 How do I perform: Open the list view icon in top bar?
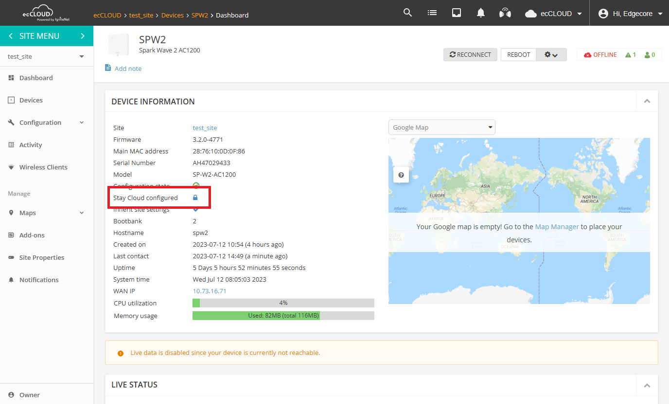pyautogui.click(x=432, y=13)
